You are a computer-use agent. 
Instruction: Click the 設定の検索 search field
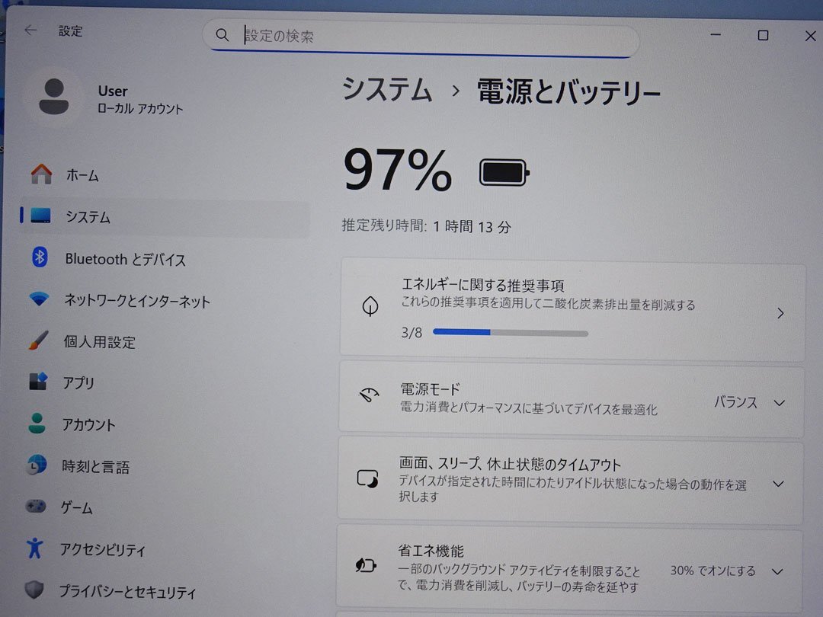421,37
